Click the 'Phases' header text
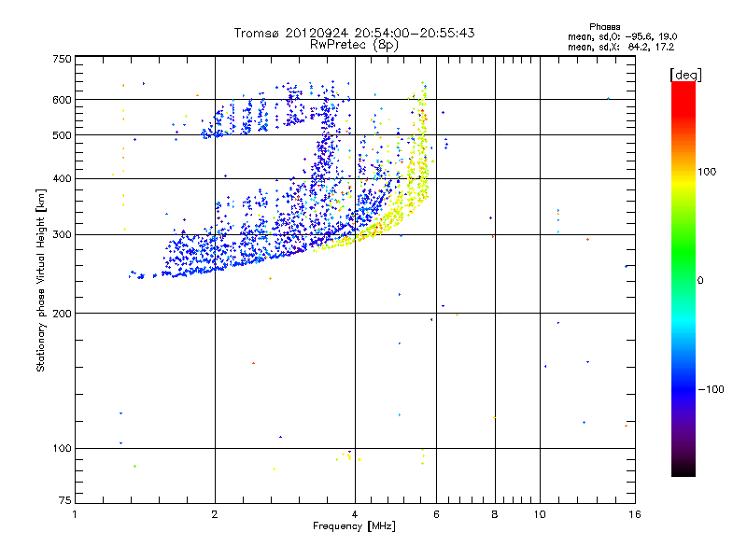 604,27
